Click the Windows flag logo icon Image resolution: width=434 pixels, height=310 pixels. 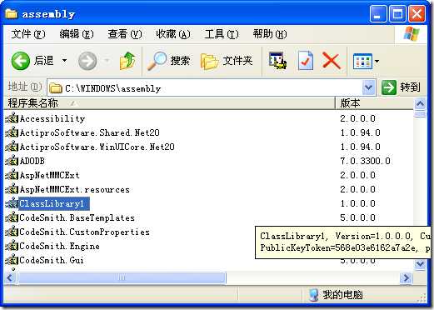coord(412,34)
